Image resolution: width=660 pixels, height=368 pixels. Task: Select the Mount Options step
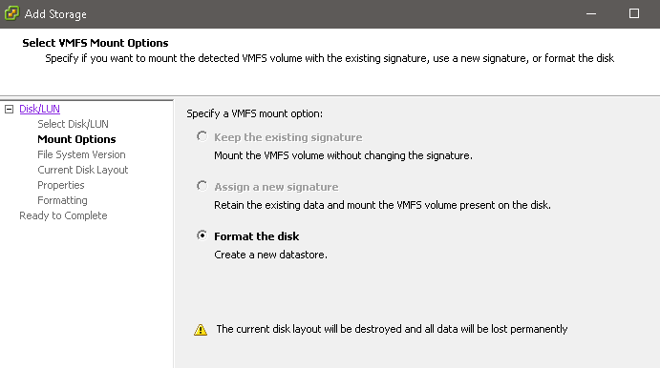coord(76,139)
